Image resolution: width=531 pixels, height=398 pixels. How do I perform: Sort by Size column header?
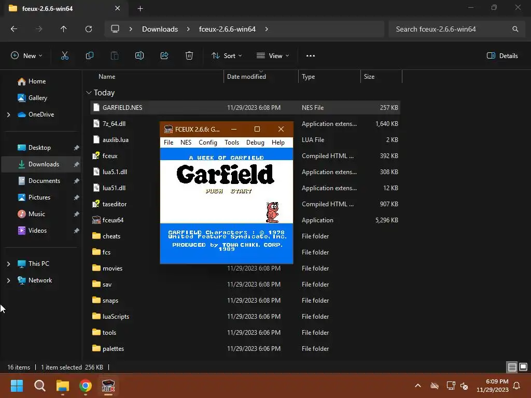[x=369, y=77]
